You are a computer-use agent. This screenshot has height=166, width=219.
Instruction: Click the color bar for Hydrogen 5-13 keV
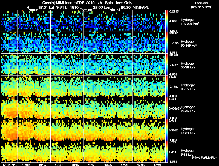[x=166, y=152]
